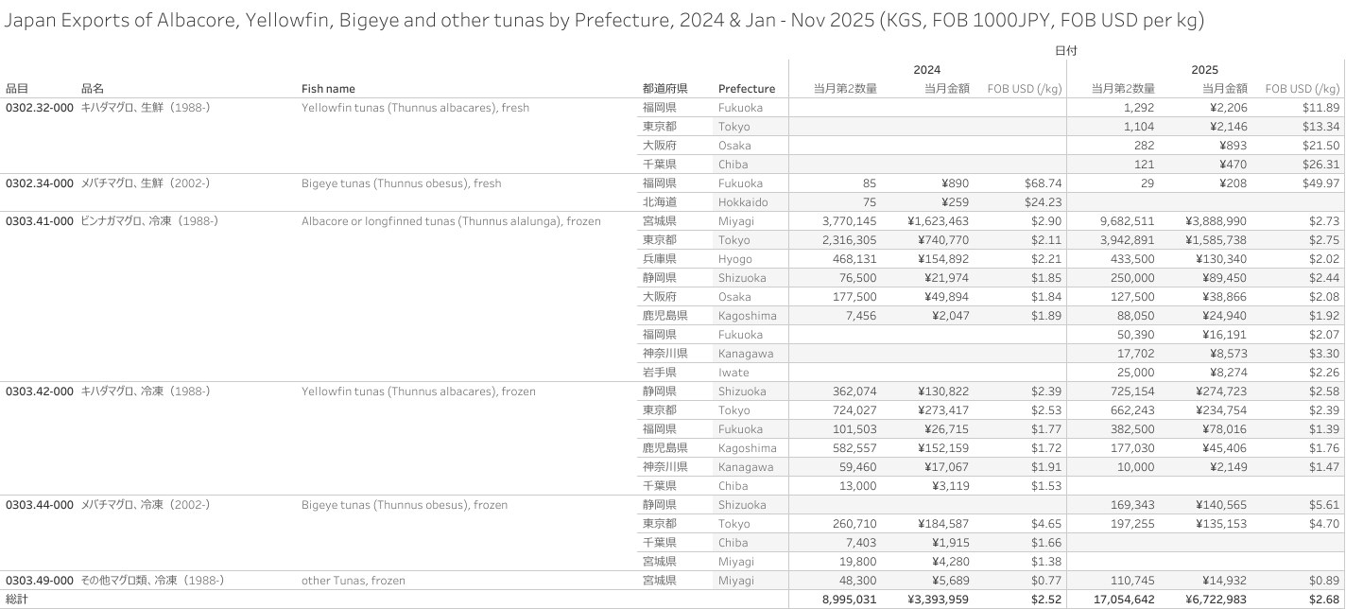
Task: Select the 都道府県 column header
Action: point(664,89)
